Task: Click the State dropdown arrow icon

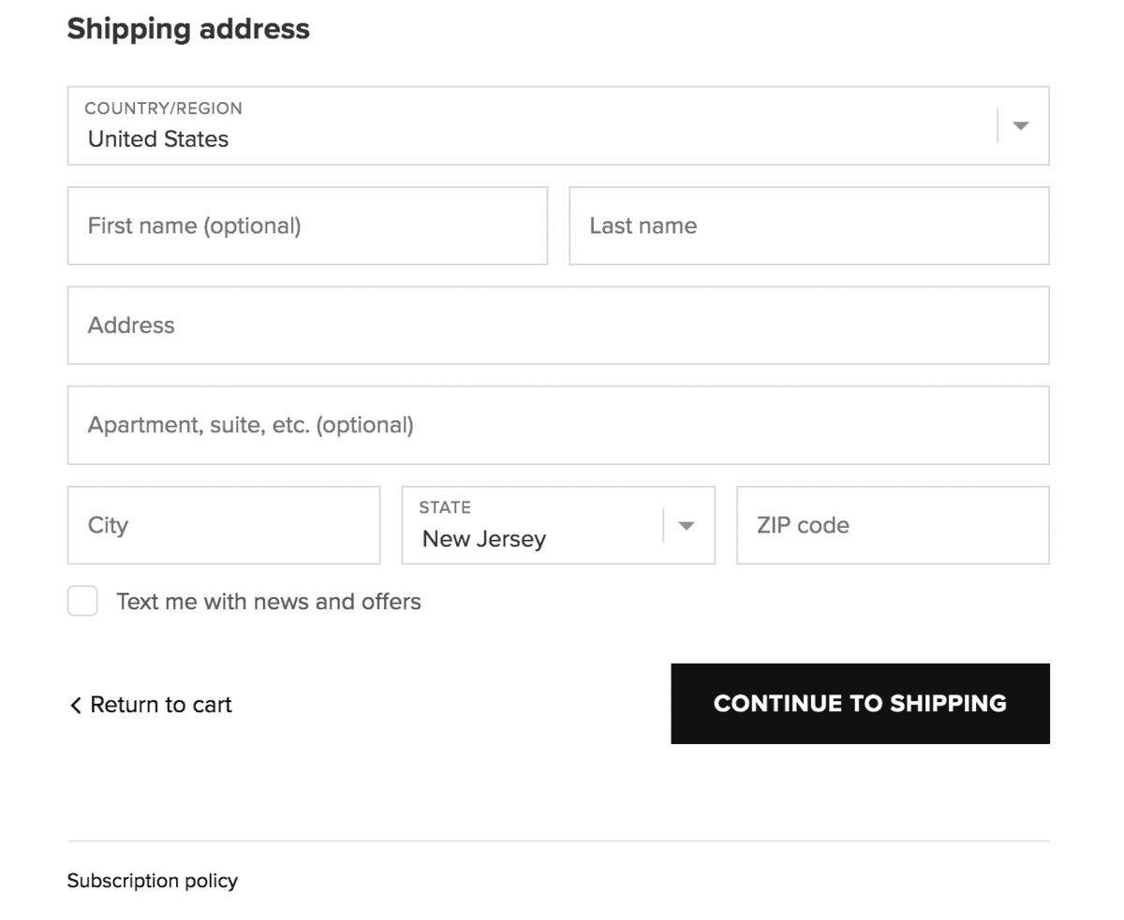Action: (687, 525)
